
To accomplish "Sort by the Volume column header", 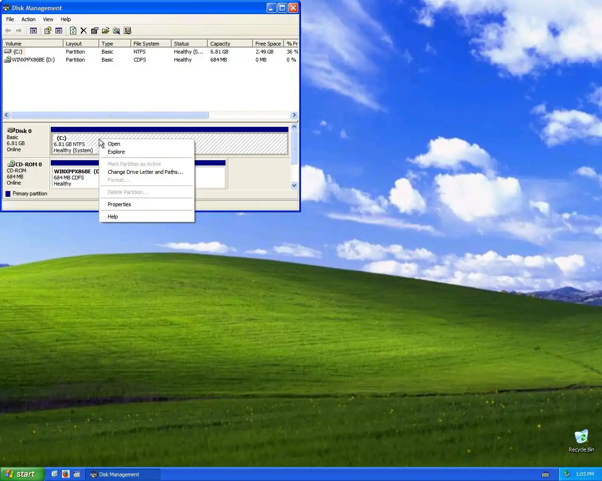I will point(33,43).
